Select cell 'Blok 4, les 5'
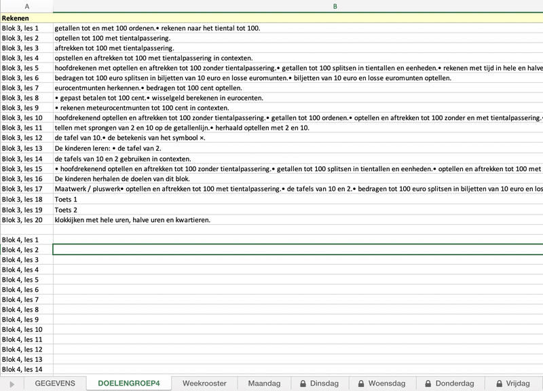543x391 pixels. (26, 280)
